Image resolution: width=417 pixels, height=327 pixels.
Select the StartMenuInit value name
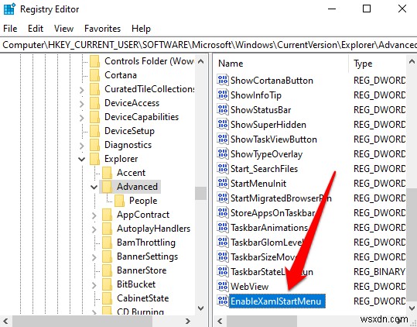click(258, 184)
